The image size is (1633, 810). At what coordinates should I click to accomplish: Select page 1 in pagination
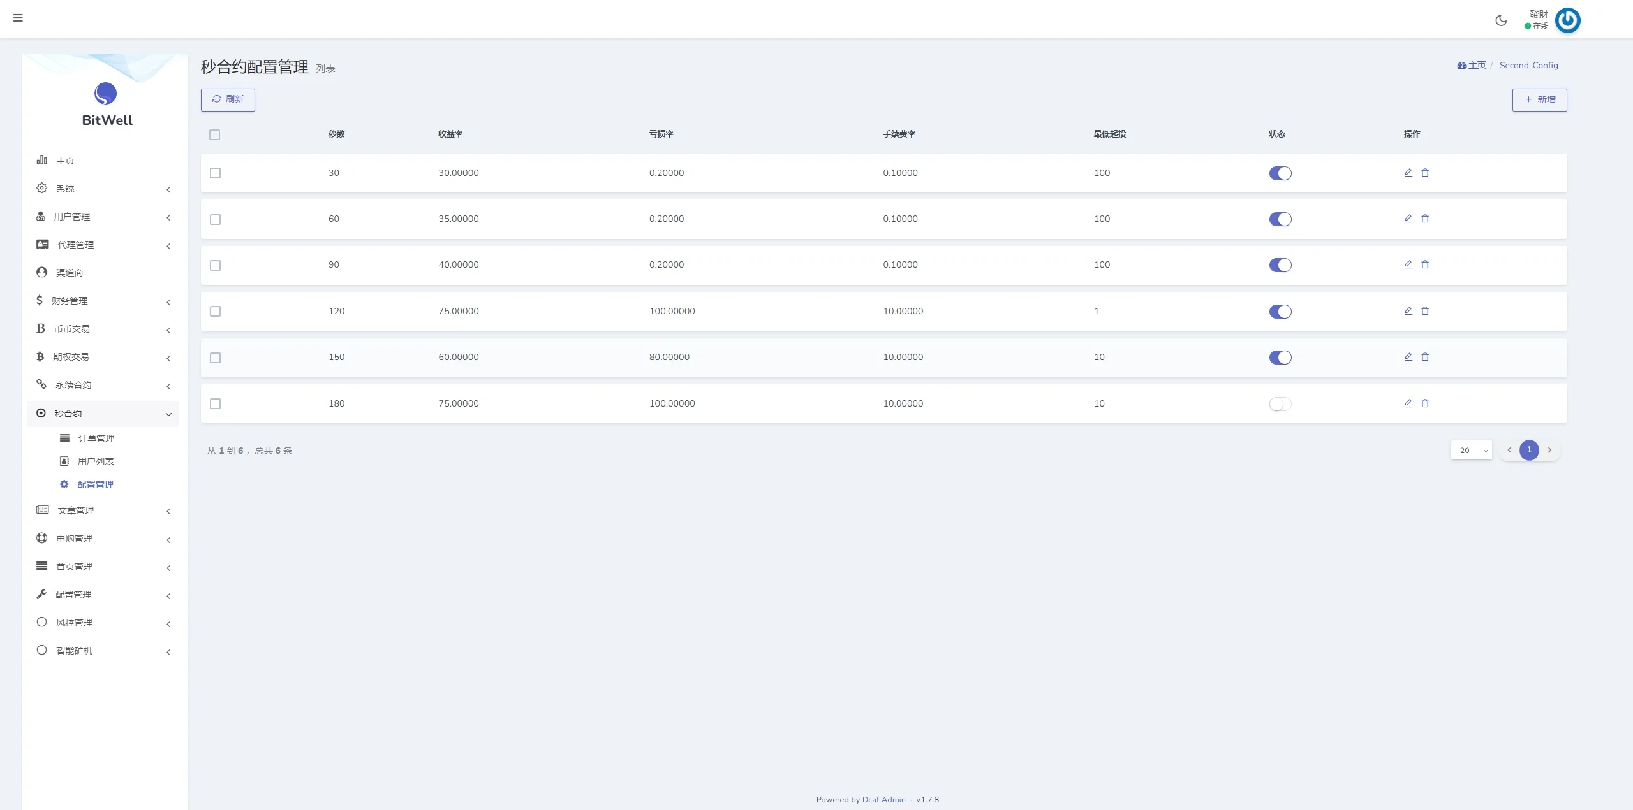pos(1529,450)
